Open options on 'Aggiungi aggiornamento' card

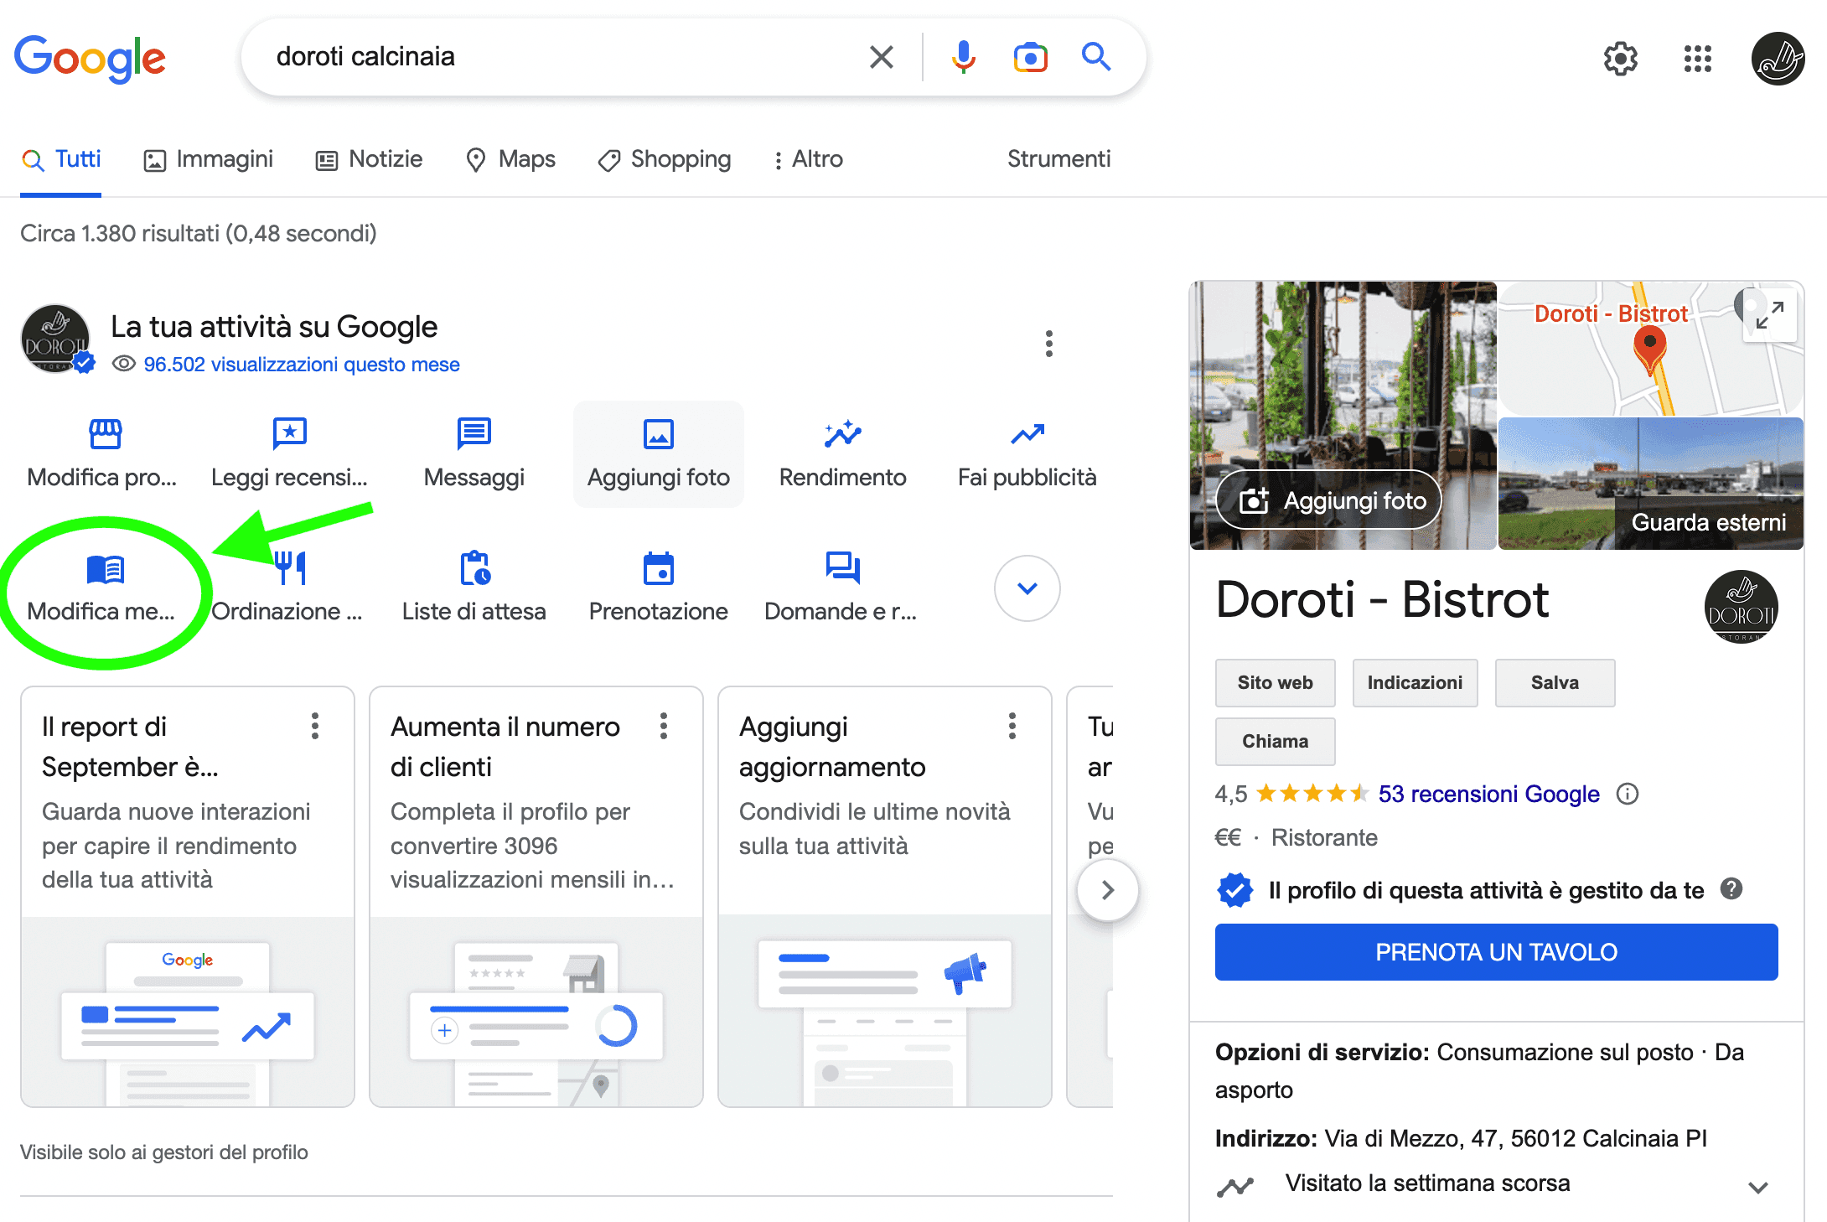click(1012, 726)
